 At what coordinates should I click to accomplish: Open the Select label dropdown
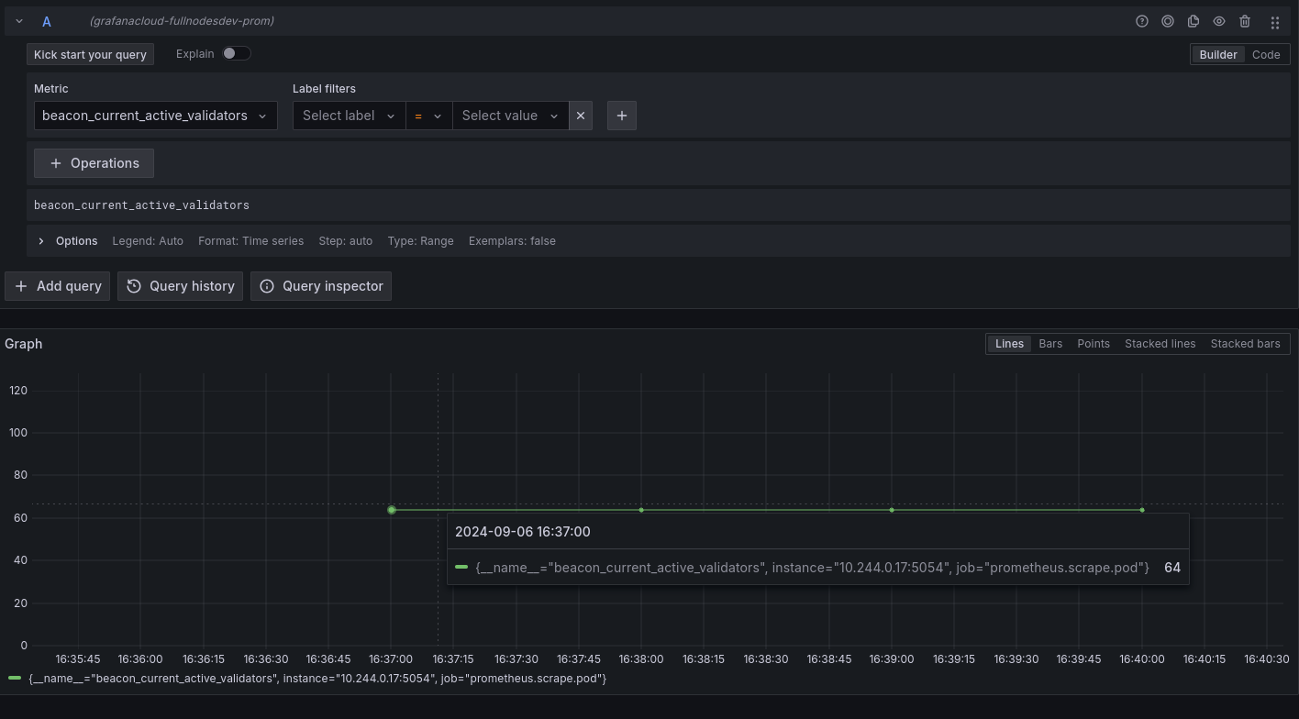coord(349,116)
